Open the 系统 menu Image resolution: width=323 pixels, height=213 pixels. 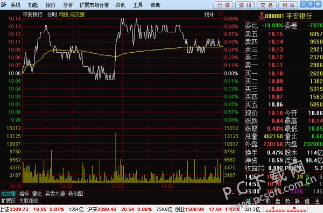point(16,5)
